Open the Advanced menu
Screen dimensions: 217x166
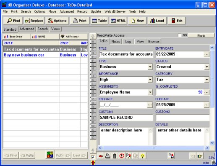(67, 11)
